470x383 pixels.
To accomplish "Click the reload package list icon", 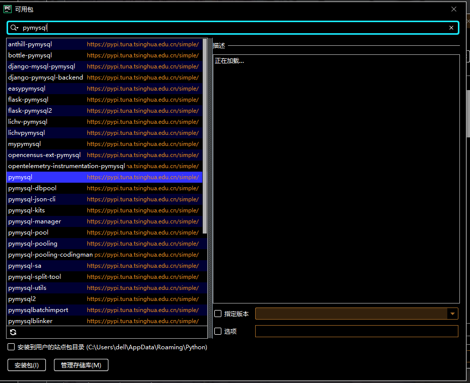I will tap(13, 332).
